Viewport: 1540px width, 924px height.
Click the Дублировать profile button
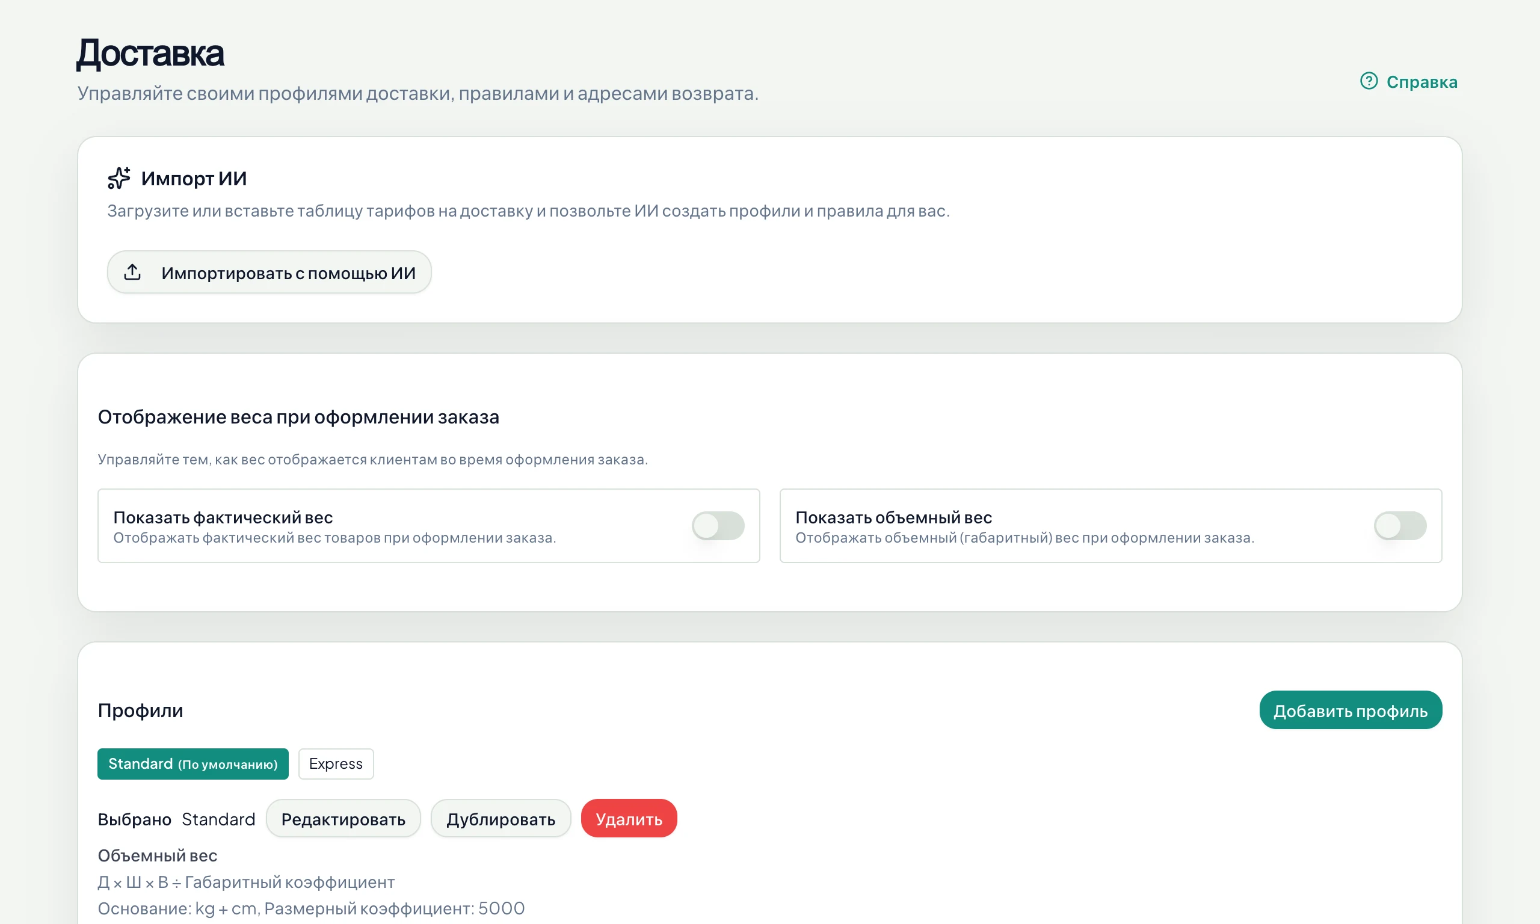[x=500, y=819]
